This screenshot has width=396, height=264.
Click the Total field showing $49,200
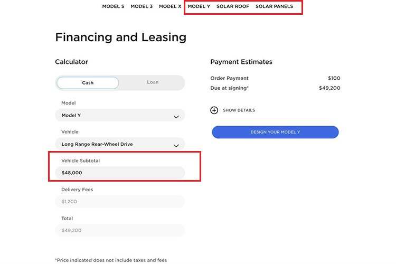pos(120,230)
